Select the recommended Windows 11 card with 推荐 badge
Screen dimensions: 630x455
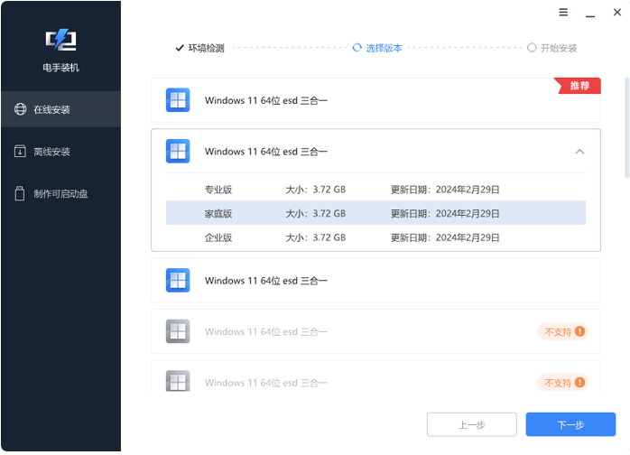(x=375, y=100)
